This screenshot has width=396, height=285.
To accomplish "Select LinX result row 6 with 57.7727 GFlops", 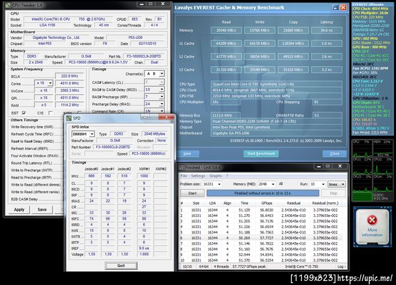I will [261, 238].
